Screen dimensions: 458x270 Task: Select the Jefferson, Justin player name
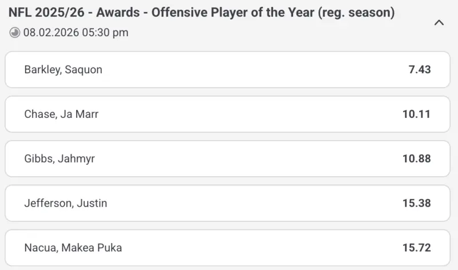66,204
